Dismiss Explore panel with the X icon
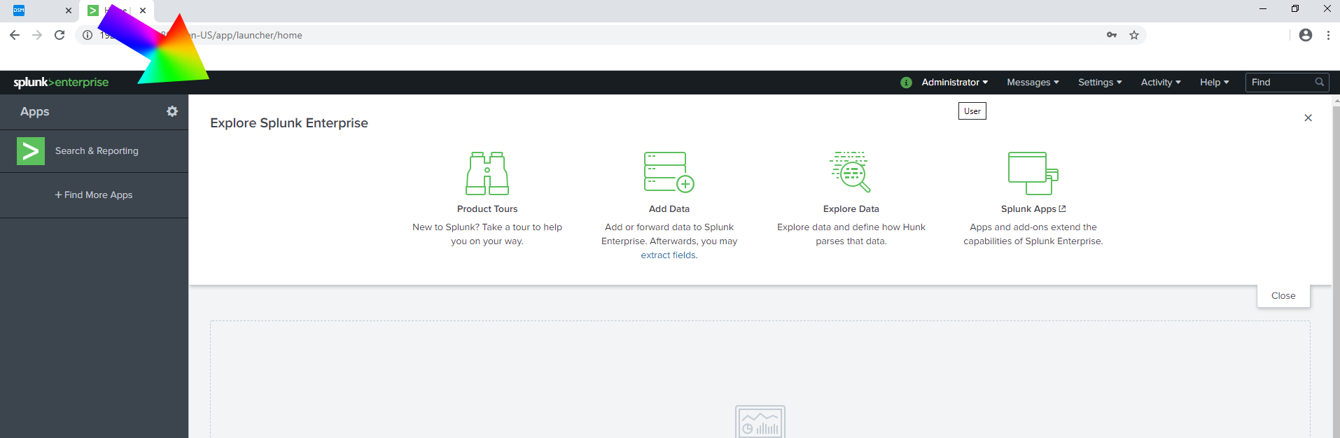This screenshot has height=438, width=1340. click(x=1308, y=118)
